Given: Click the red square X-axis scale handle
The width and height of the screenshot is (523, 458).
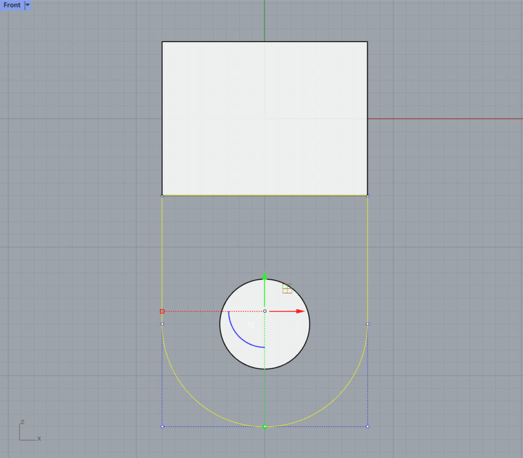Looking at the screenshot, I should (162, 311).
